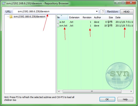Maximize the Repository Browser window
Image resolution: width=138 pixels, height=106 pixels.
pyautogui.click(x=123, y=2)
